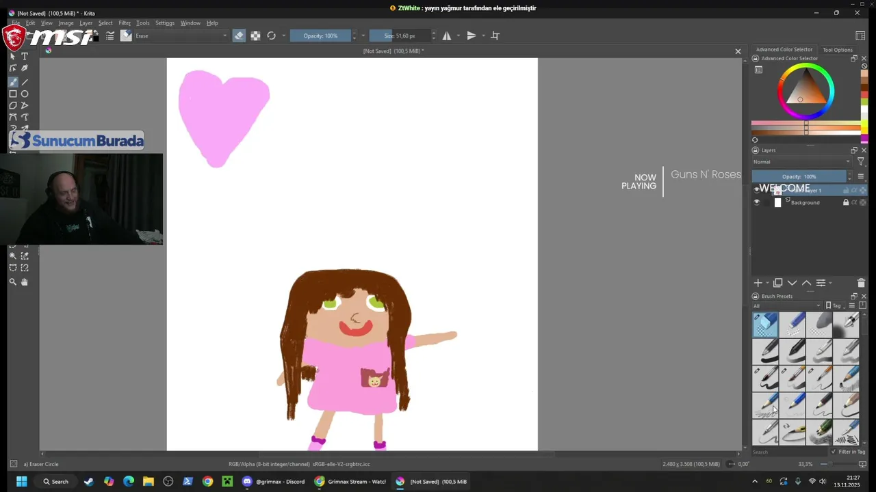Click the wrap around mode icon
The width and height of the screenshot is (876, 492).
(495, 36)
